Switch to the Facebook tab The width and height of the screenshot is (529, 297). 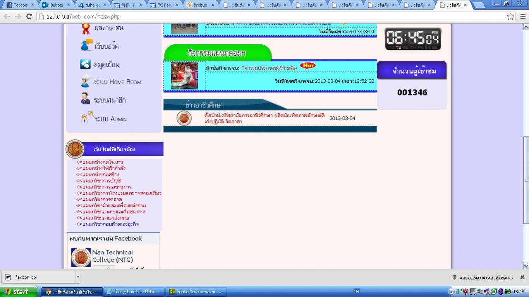[x=21, y=5]
